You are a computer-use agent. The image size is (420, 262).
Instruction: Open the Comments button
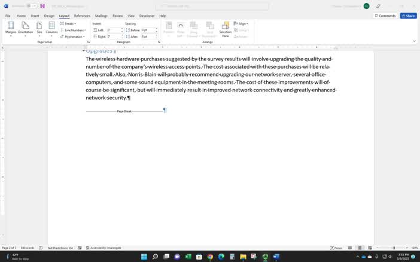tap(385, 16)
